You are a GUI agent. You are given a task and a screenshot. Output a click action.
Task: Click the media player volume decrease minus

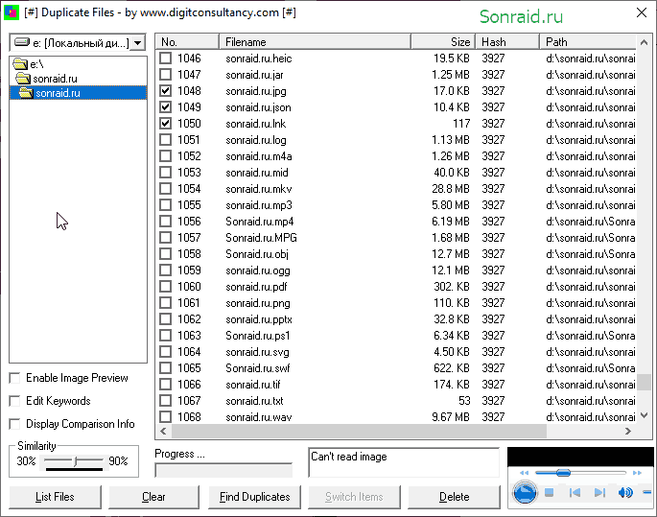pyautogui.click(x=647, y=492)
